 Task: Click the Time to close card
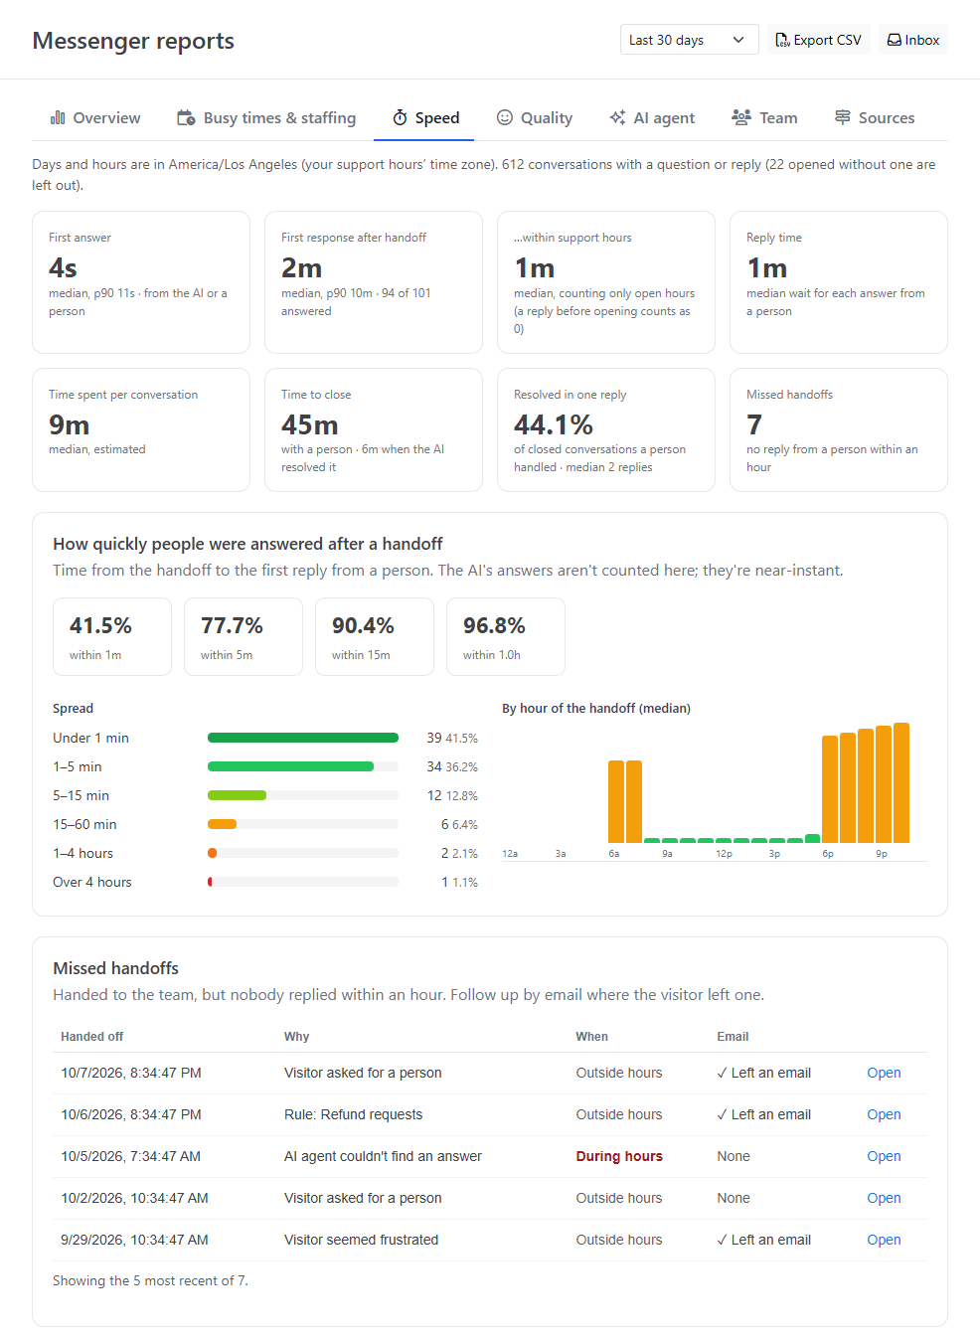[374, 429]
